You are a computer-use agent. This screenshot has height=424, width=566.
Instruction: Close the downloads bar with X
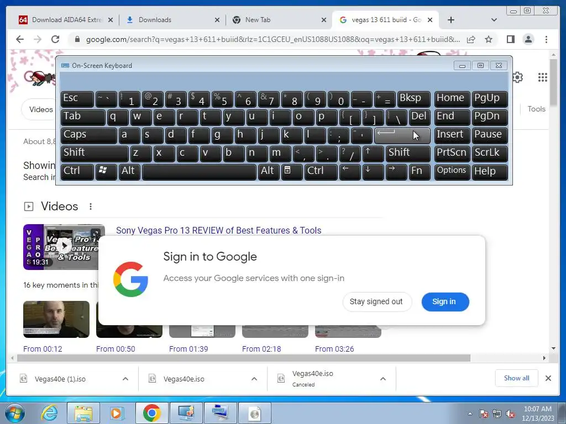548,378
